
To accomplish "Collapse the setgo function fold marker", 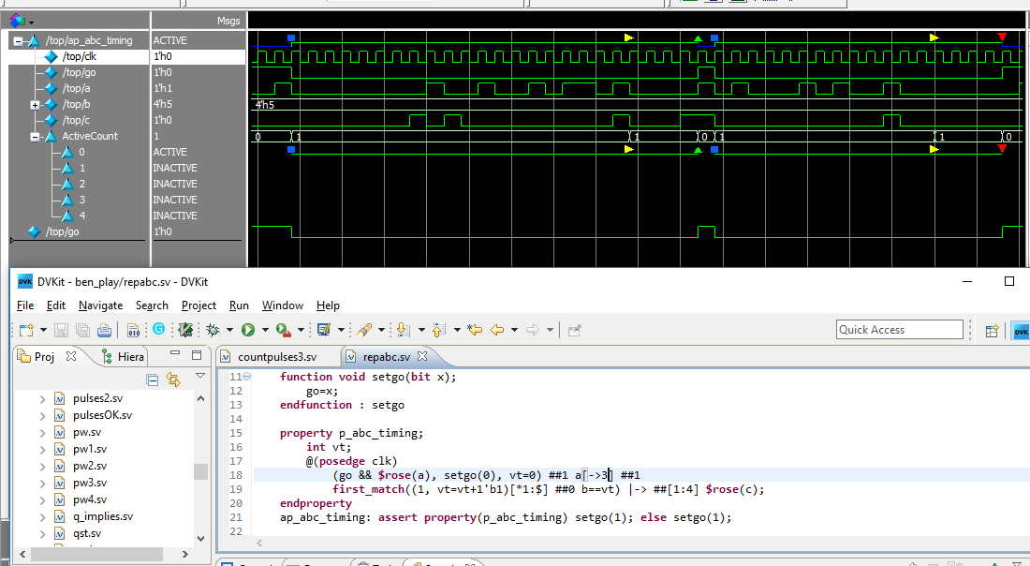I will tap(247, 377).
